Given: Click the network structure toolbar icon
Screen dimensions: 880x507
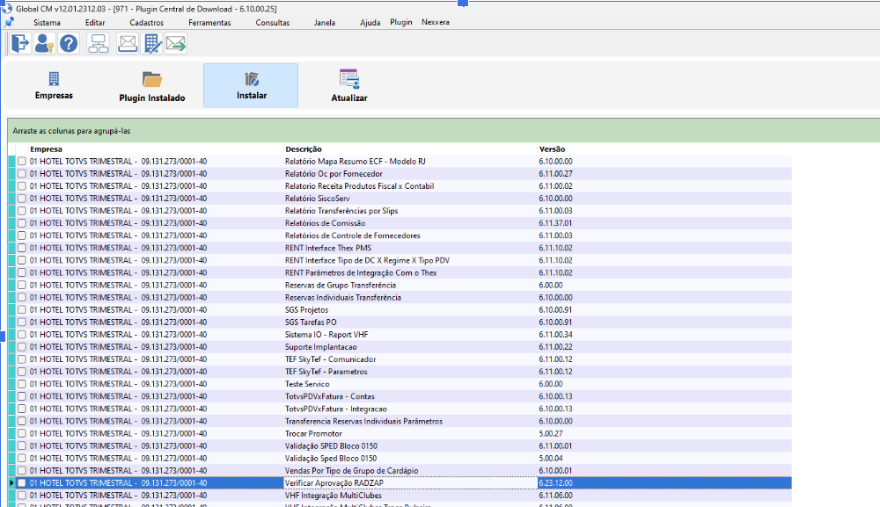Looking at the screenshot, I should [x=99, y=43].
